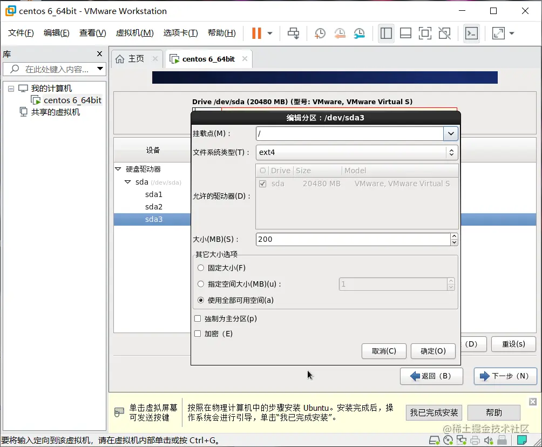Viewport: 542px width, 447px height.
Task: Toggle the library sidebar view icon
Action: point(386,33)
